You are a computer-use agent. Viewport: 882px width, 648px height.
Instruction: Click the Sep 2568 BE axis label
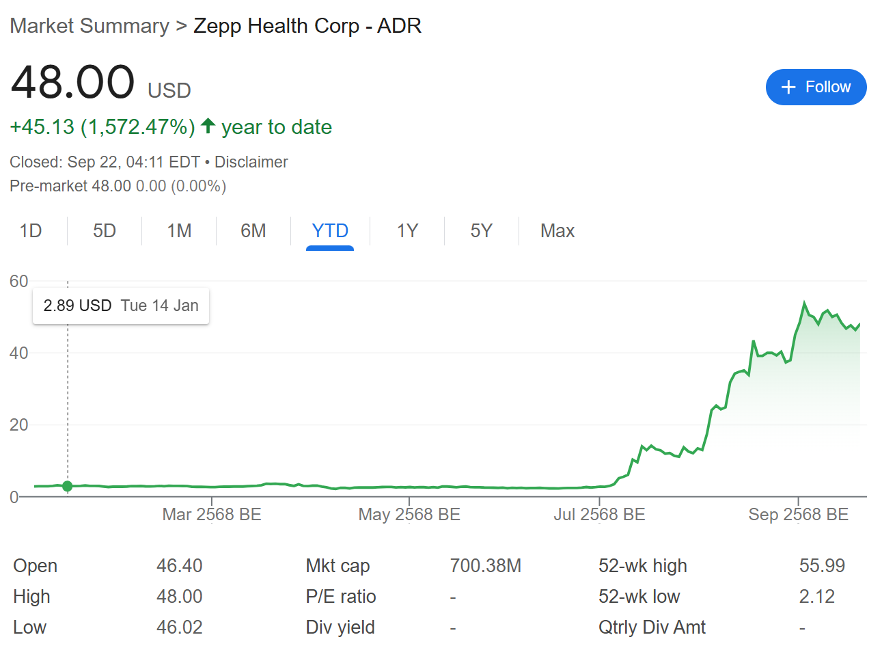click(x=798, y=515)
